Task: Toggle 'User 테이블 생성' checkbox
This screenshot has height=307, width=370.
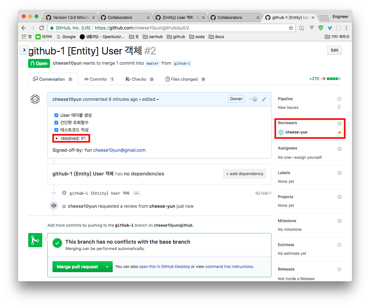Action: 56,115
